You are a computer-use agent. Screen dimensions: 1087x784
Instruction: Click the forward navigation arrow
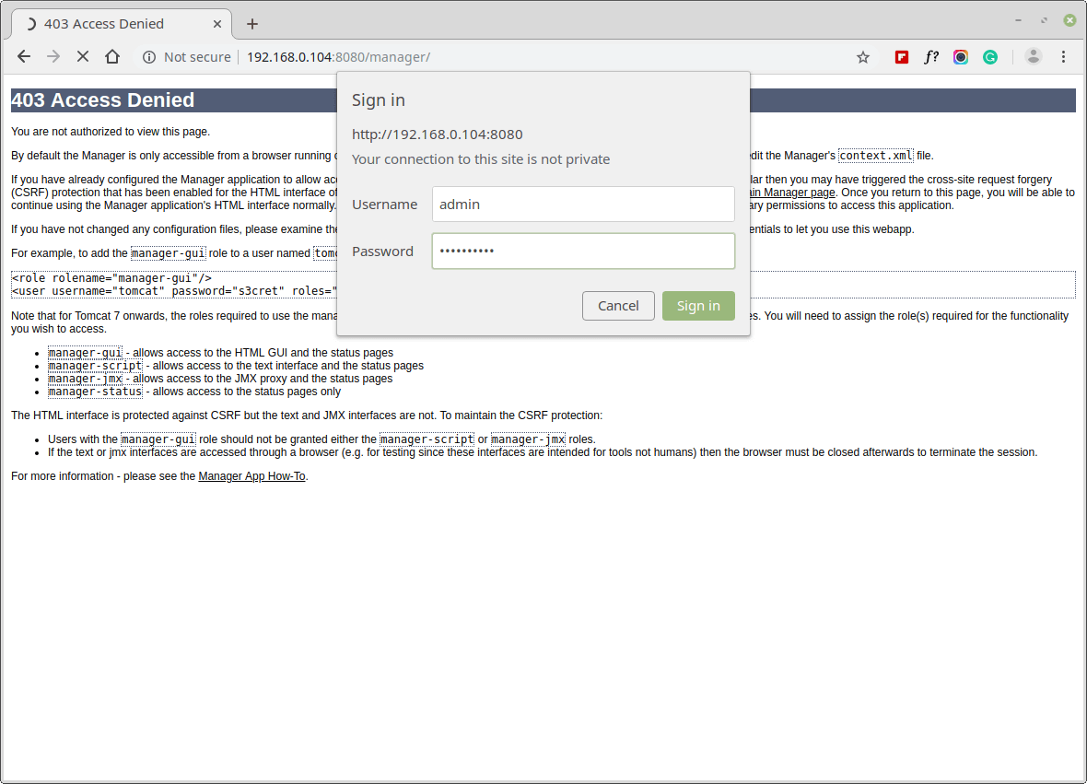(53, 57)
